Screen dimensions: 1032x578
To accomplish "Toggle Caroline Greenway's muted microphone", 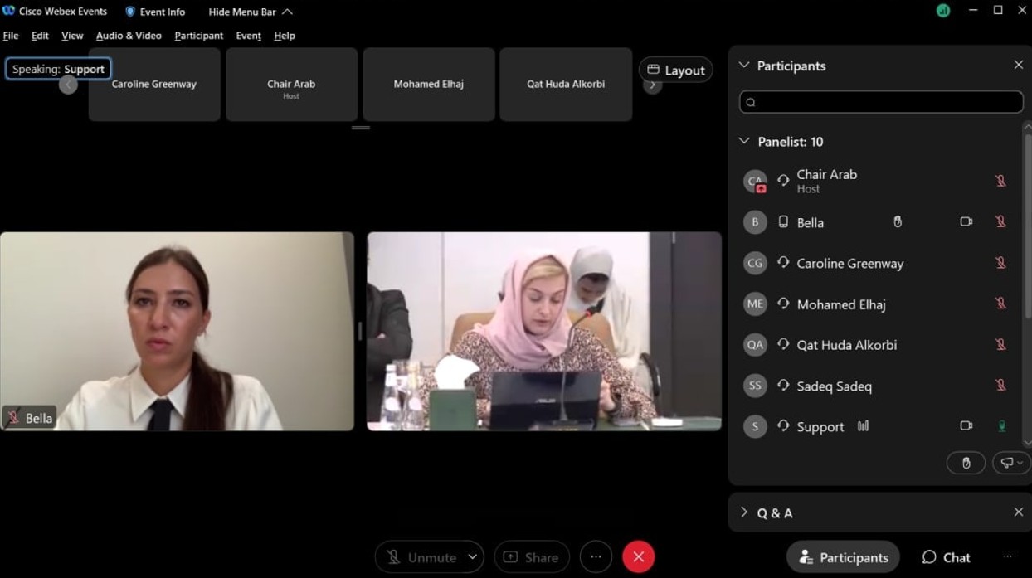I will point(1001,263).
